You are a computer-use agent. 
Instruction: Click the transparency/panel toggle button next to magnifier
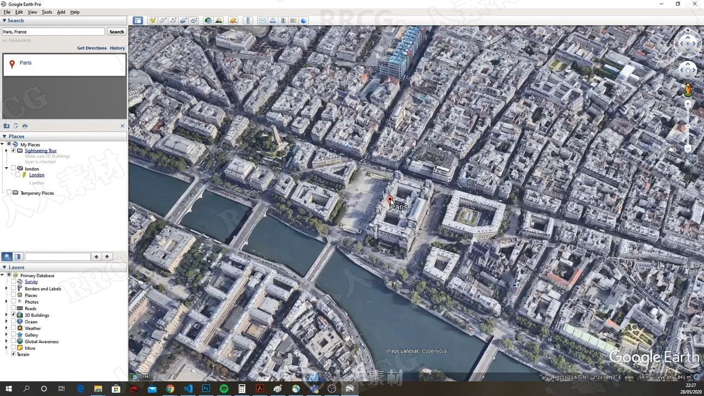tap(18, 256)
